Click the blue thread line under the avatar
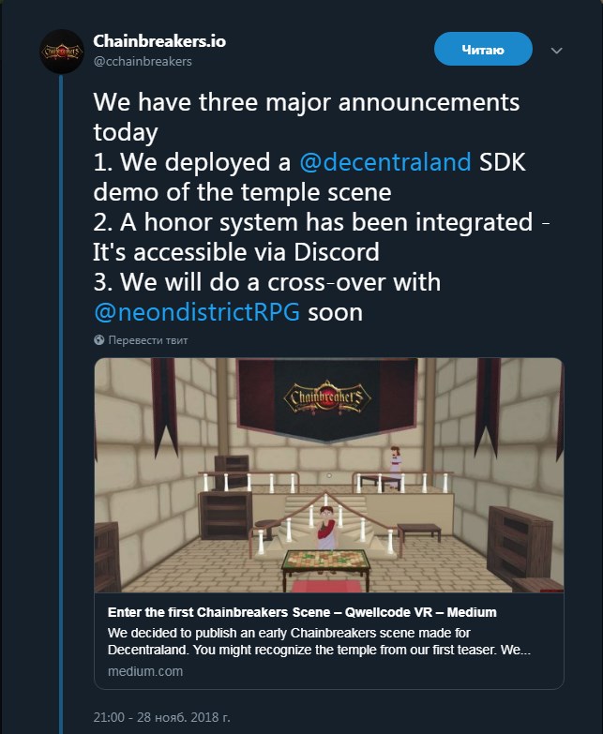 click(61, 404)
